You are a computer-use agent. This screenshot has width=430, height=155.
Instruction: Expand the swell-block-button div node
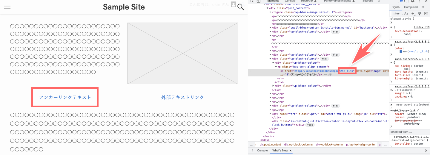[x=270, y=28]
